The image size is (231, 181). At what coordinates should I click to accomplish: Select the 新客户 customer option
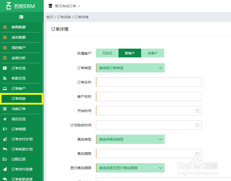tap(130, 53)
